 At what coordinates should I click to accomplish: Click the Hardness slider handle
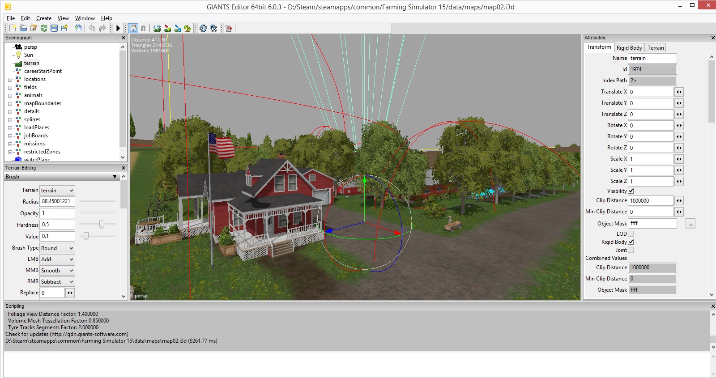(102, 225)
